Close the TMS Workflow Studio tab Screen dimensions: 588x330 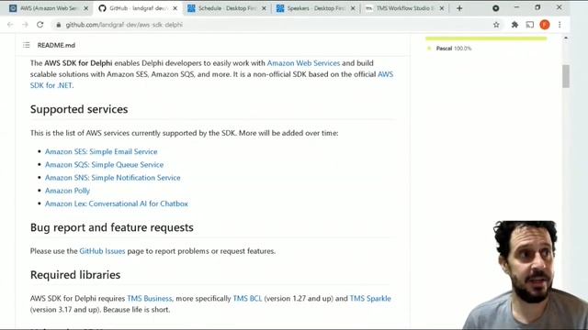click(x=441, y=8)
